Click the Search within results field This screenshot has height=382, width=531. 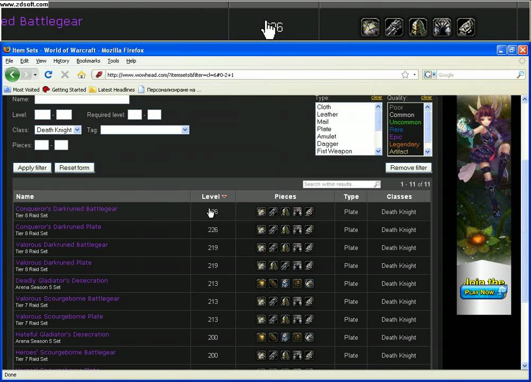[341, 184]
